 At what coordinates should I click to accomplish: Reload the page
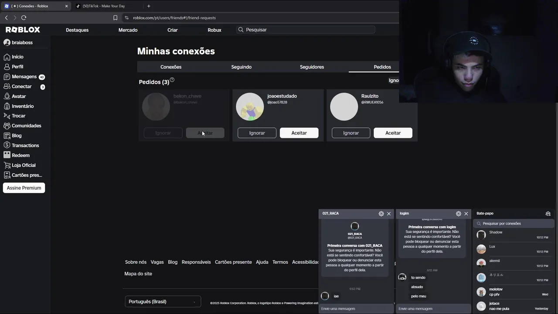[24, 17]
